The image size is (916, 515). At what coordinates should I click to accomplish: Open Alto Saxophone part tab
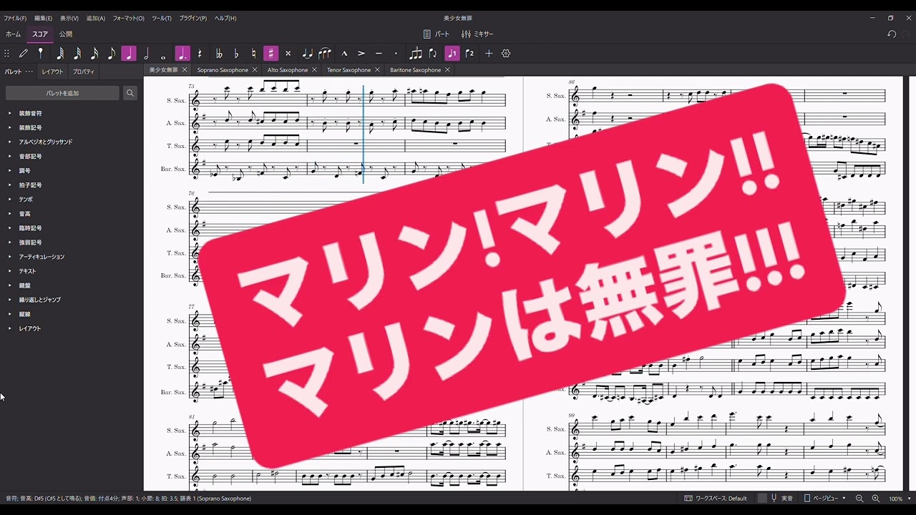288,70
